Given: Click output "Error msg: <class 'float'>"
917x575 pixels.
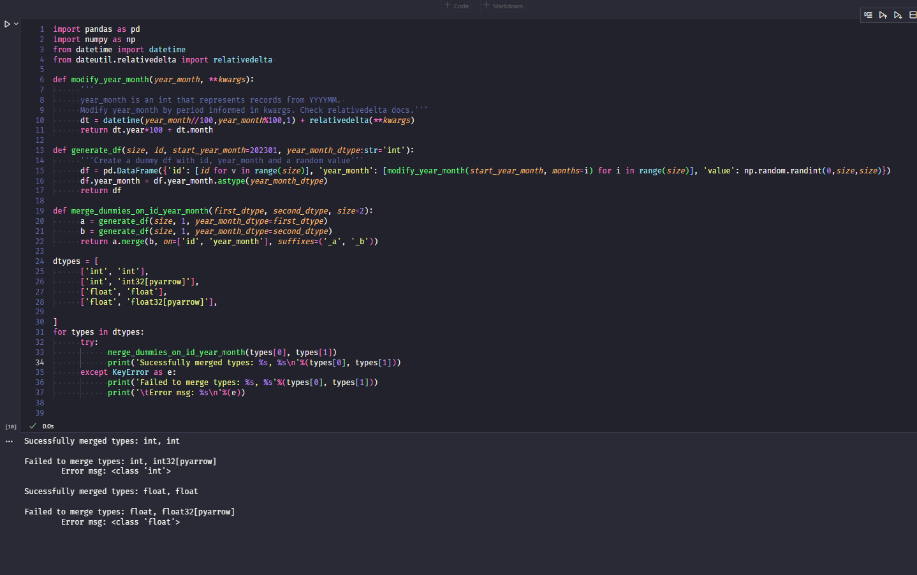Looking at the screenshot, I should [x=121, y=522].
